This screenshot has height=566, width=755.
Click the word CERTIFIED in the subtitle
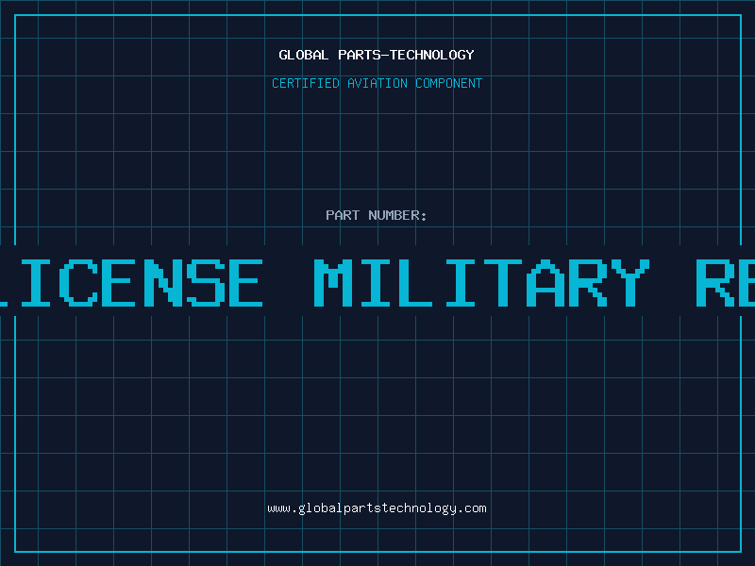pyautogui.click(x=306, y=83)
